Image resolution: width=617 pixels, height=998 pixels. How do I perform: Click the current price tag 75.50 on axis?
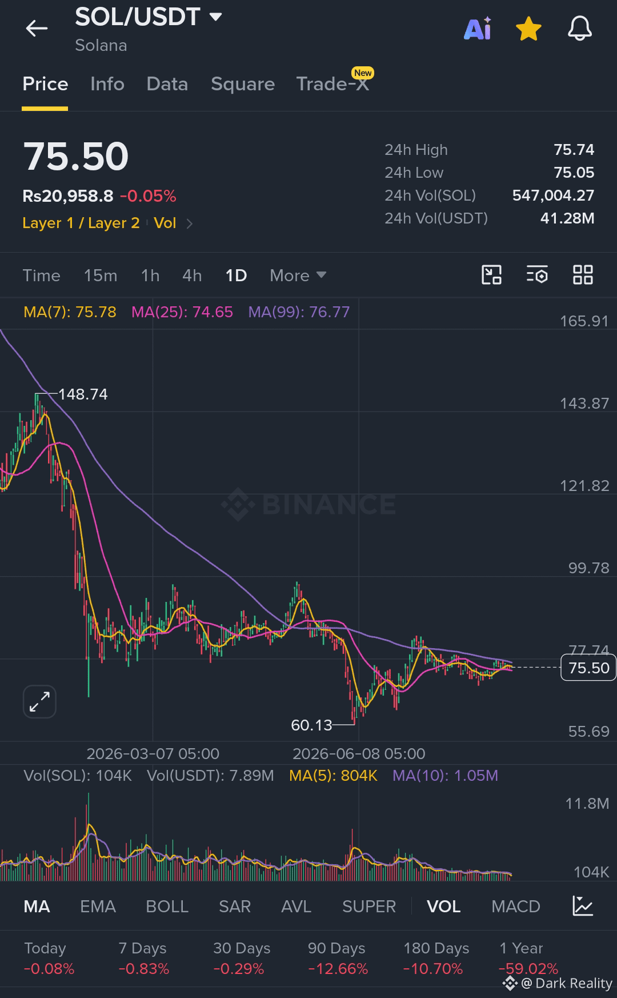click(x=588, y=668)
